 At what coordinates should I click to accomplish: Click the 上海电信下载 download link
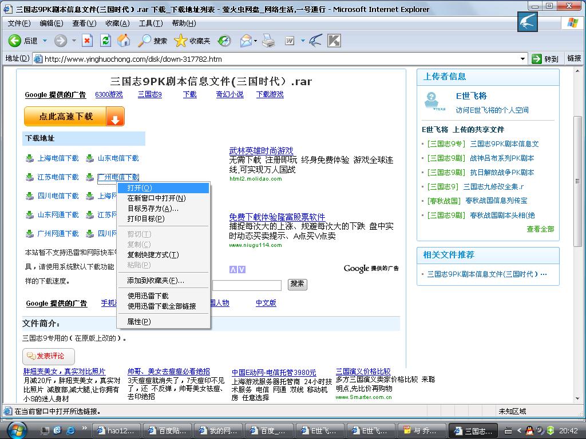pyautogui.click(x=58, y=158)
